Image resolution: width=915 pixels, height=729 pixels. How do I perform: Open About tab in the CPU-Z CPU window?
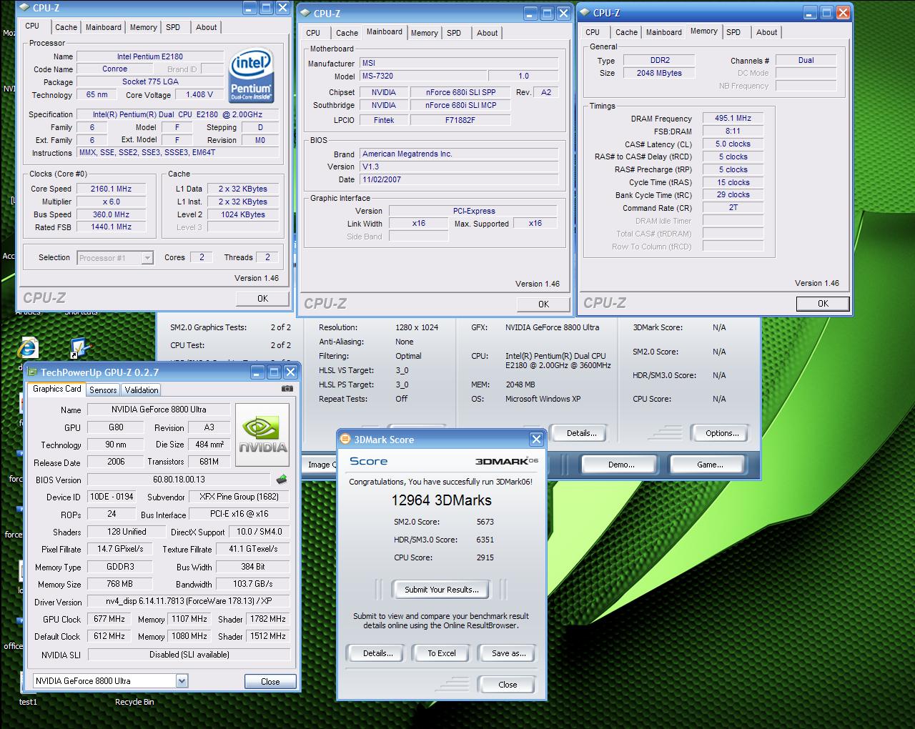click(x=207, y=27)
